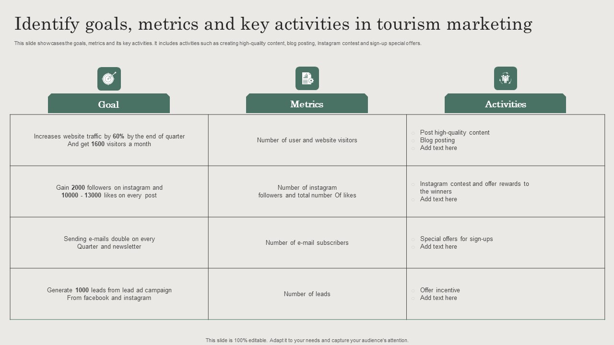Click the people cycle icon above Activities
The height and width of the screenshot is (345, 614).
[x=506, y=79]
